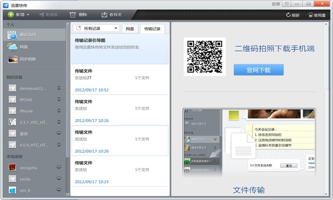Image resolution: width=333 pixels, height=200 pixels.
Task: Click the Leslie contact icon
Action: coord(12,179)
